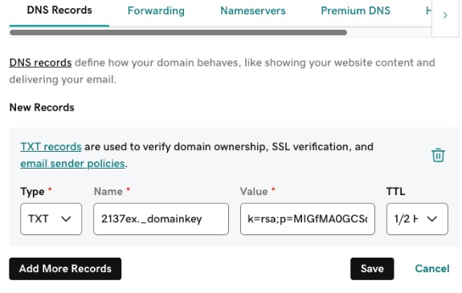The image size is (462, 293).
Task: Click the Value field containing k=rsa;p=MIGfMA0GCS
Action: [307, 219]
